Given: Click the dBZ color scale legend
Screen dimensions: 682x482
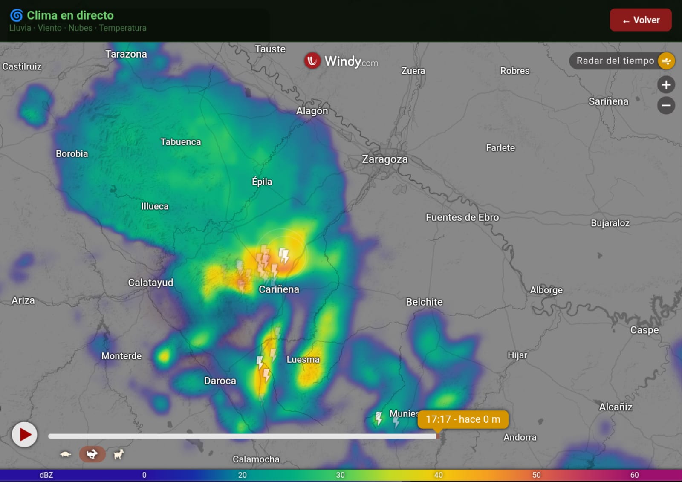Looking at the screenshot, I should (341, 475).
